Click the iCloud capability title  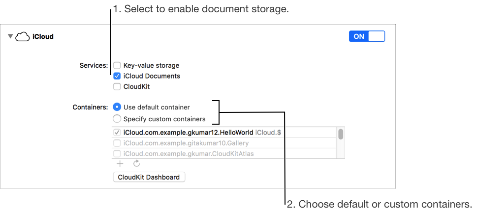click(x=43, y=37)
